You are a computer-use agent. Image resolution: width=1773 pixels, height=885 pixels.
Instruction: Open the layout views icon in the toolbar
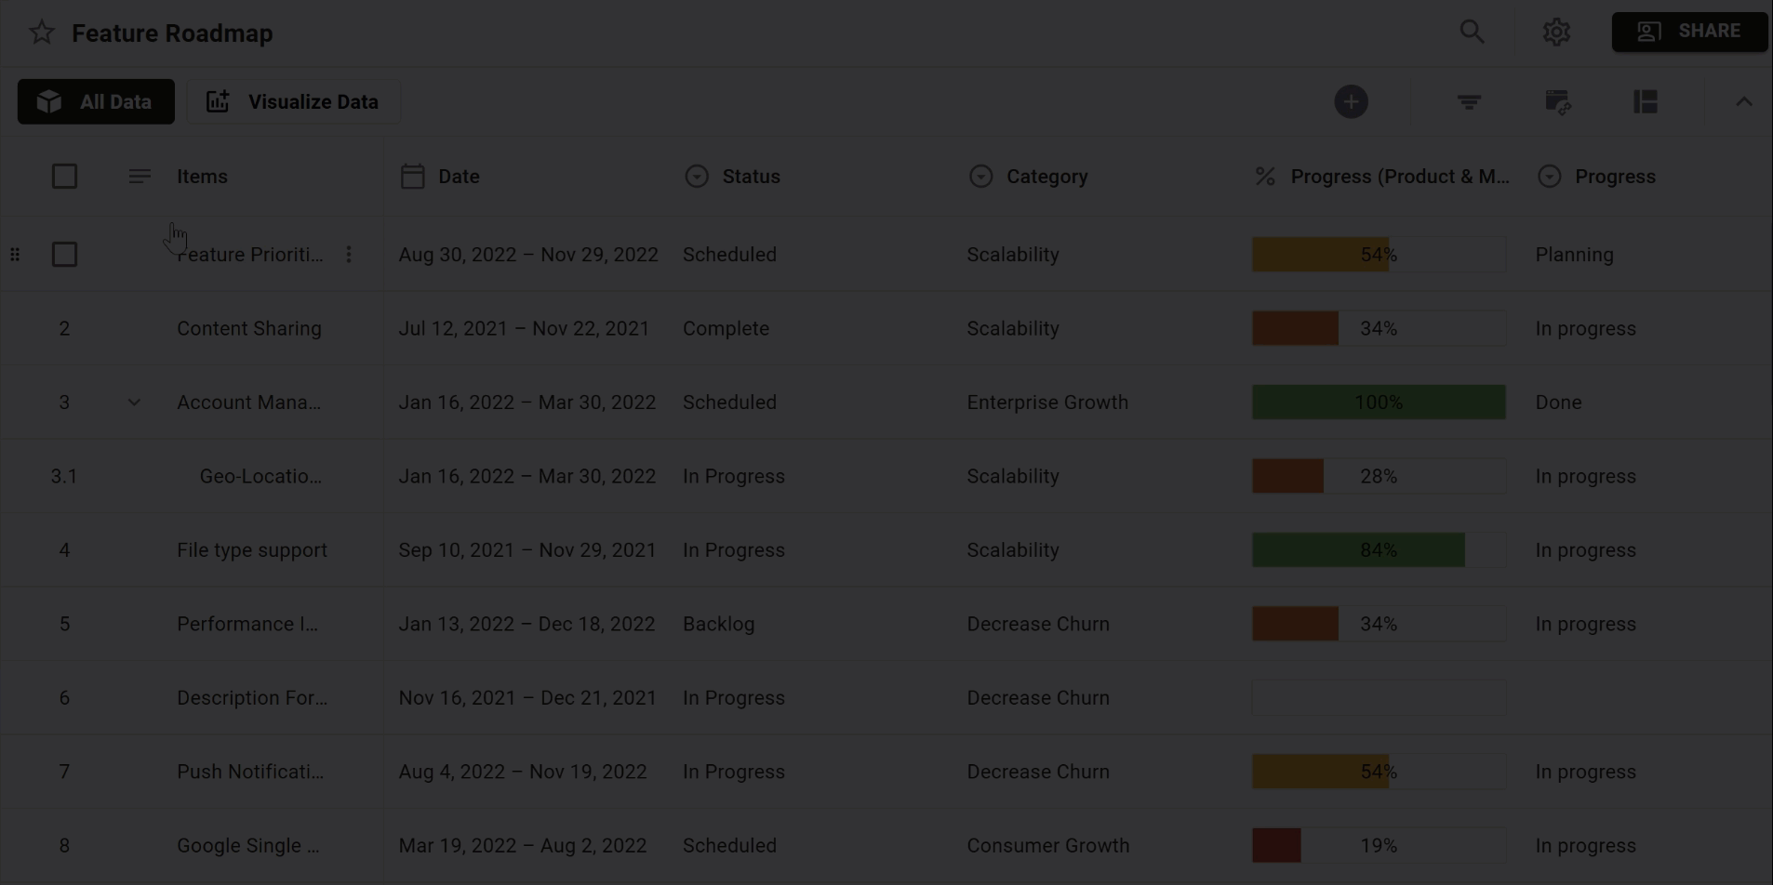pyautogui.click(x=1645, y=101)
